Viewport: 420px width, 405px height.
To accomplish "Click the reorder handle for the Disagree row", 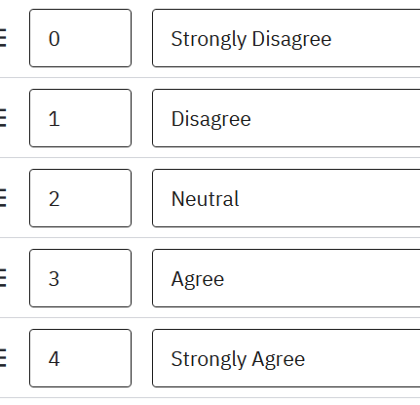I will [x=3, y=118].
